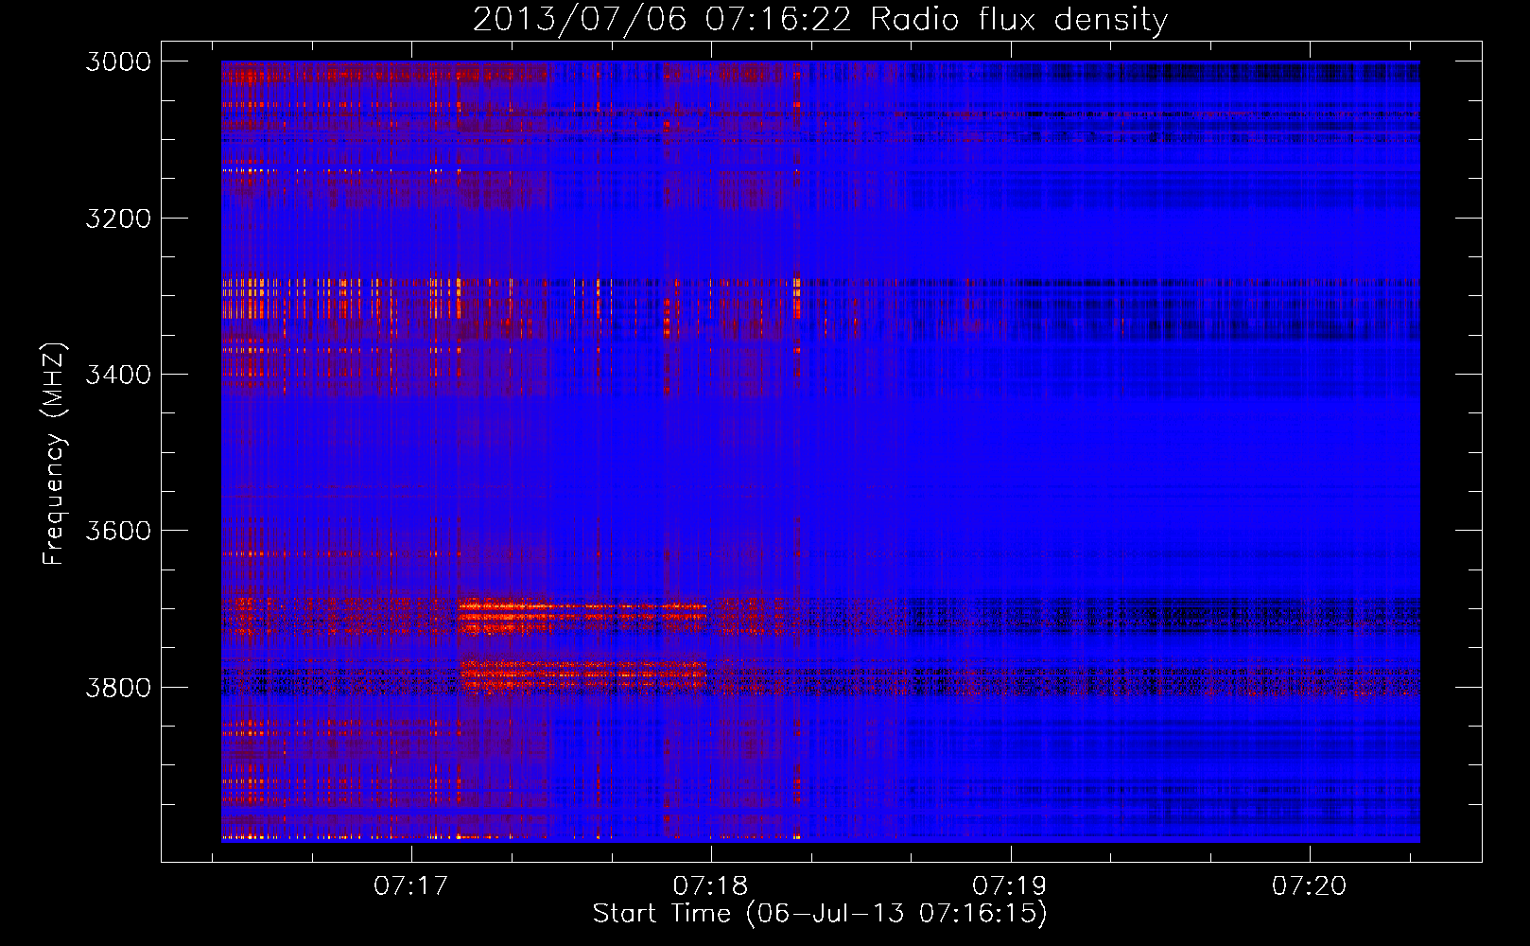Select the 3800 frequency tick label
The width and height of the screenshot is (1530, 946).
point(118,687)
